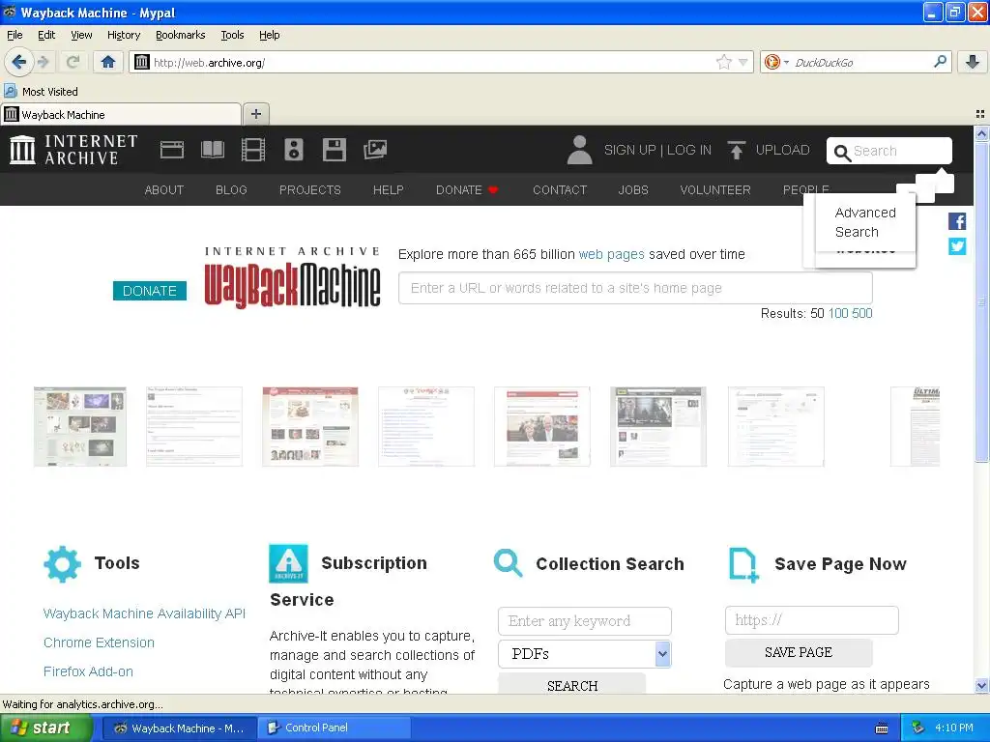This screenshot has height=742, width=990.
Task: Open the Windows start button
Action: [x=45, y=728]
